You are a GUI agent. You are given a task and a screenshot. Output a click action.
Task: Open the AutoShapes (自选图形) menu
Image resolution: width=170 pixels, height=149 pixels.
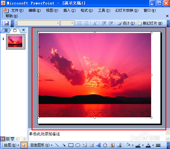[x=41, y=145]
